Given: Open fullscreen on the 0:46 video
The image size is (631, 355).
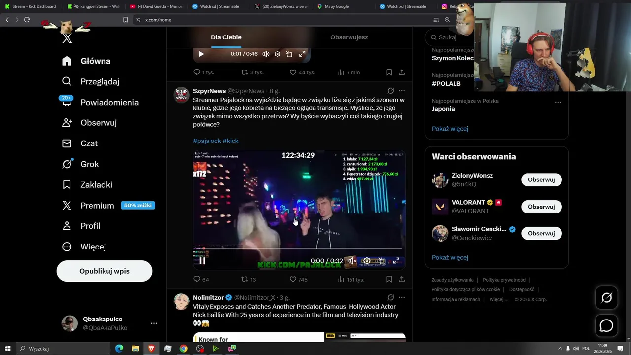Looking at the screenshot, I should 302,54.
